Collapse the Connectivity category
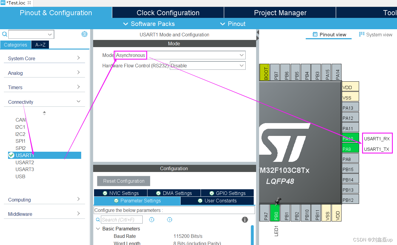The width and height of the screenshot is (397, 245). click(44, 102)
